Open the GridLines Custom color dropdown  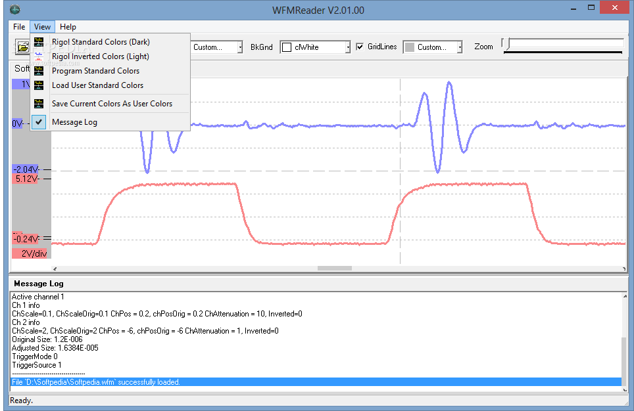pos(460,47)
